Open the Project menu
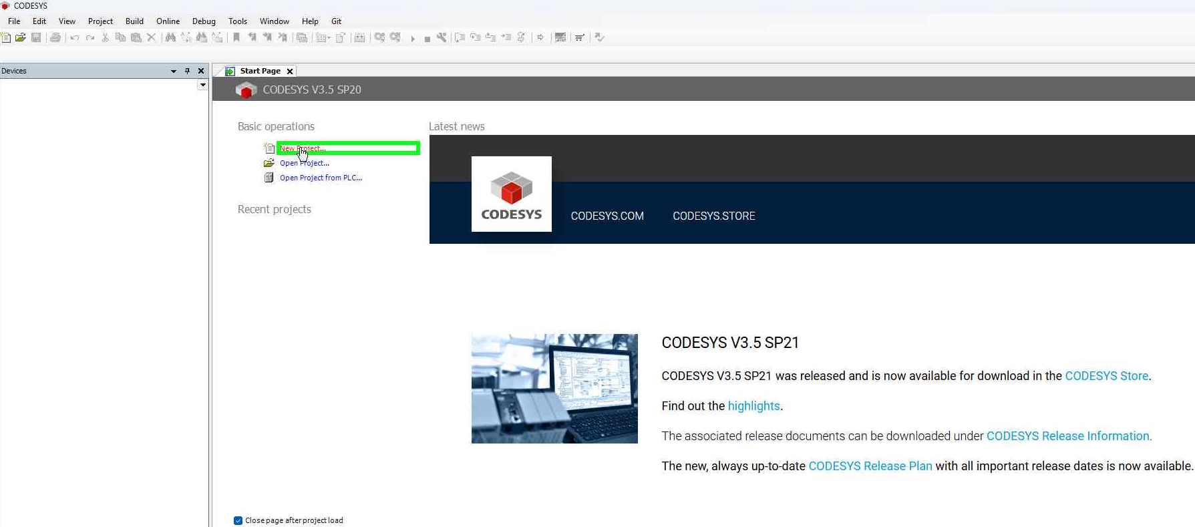This screenshot has height=527, width=1195. click(100, 21)
